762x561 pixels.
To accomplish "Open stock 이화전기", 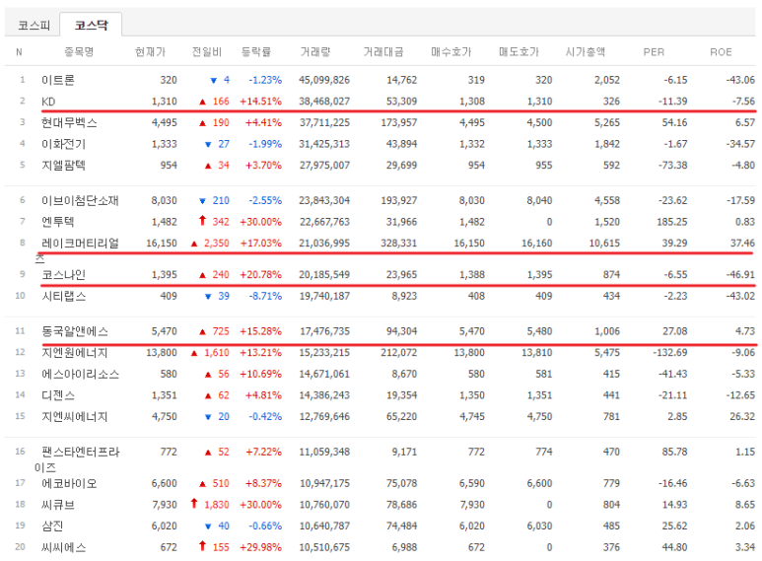I will (64, 144).
